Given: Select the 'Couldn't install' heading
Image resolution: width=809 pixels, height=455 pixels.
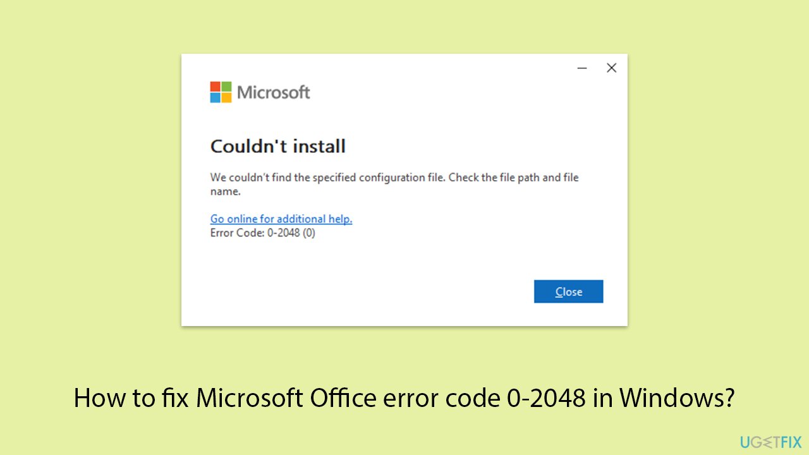Looking at the screenshot, I should tap(278, 146).
